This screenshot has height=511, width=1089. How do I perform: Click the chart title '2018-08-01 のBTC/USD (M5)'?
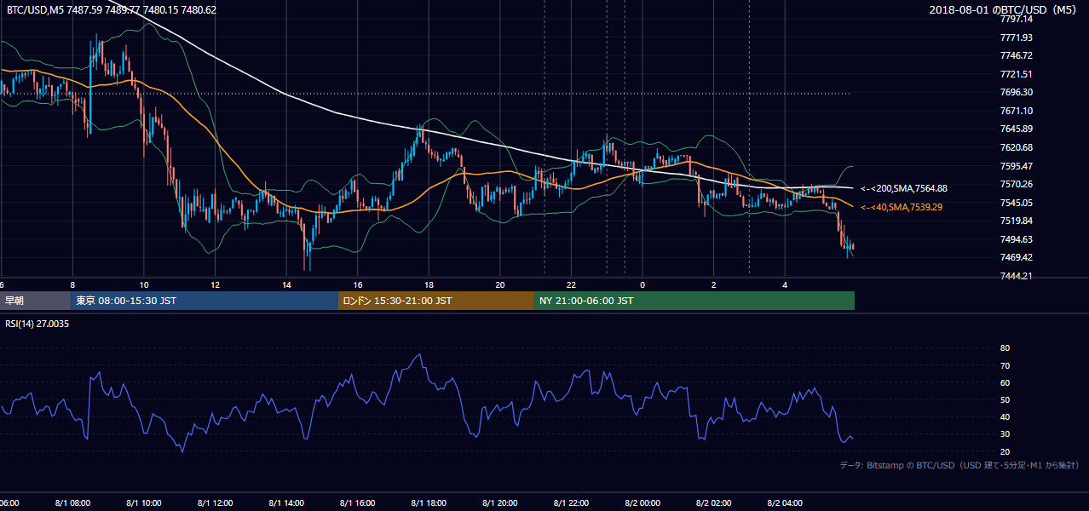(x=1005, y=10)
